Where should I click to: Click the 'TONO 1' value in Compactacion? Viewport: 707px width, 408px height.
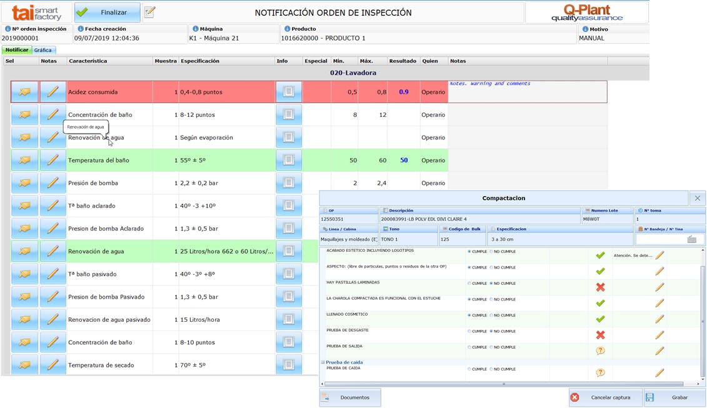point(389,239)
